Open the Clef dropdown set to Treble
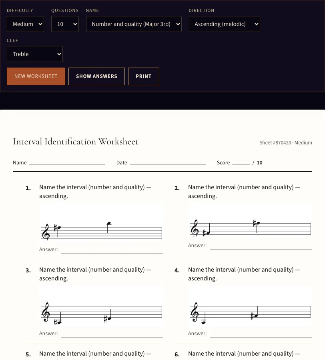 pos(35,54)
